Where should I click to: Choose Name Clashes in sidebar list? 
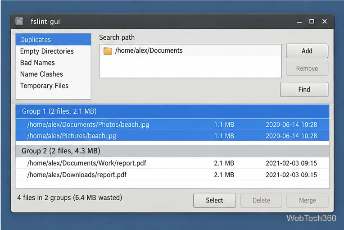(x=53, y=74)
